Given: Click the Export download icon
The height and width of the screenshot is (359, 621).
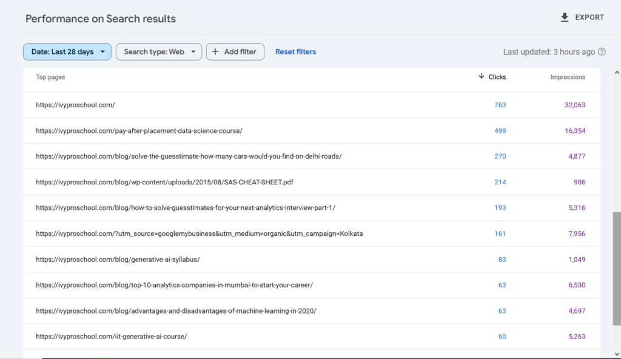Looking at the screenshot, I should (565, 18).
